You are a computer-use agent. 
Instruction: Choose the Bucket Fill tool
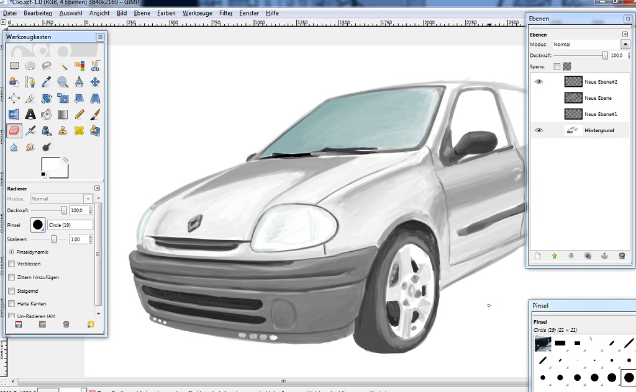pos(47,115)
